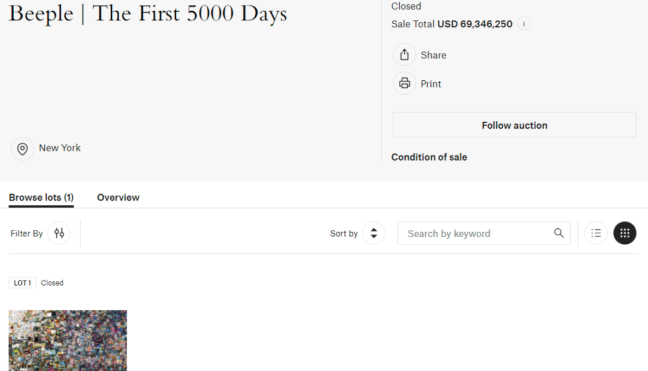Click the Sort by label
The height and width of the screenshot is (371, 648).
click(x=344, y=234)
